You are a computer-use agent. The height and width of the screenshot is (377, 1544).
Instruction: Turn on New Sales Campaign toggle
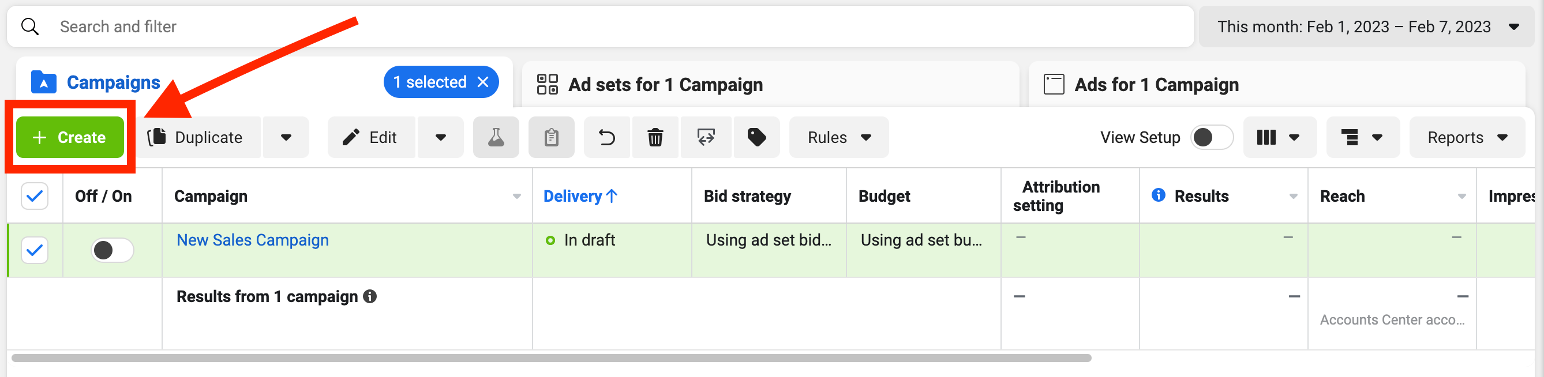pyautogui.click(x=112, y=250)
